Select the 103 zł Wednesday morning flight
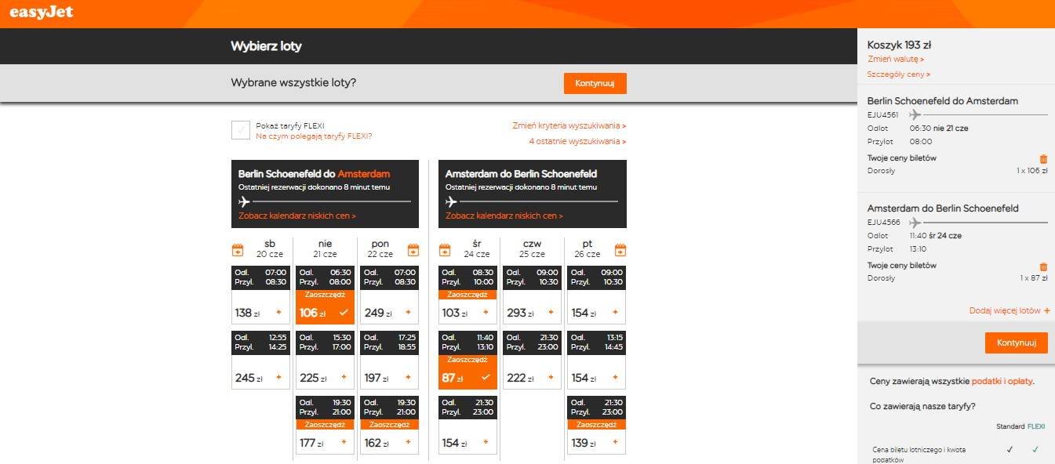 467,313
